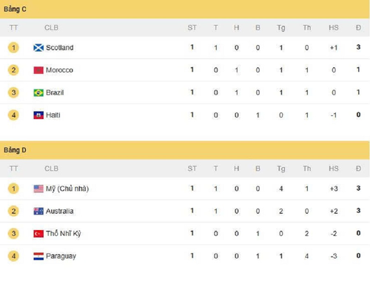Click the Haiti flag icon
Viewport: 370px width, 281px height.
point(38,115)
